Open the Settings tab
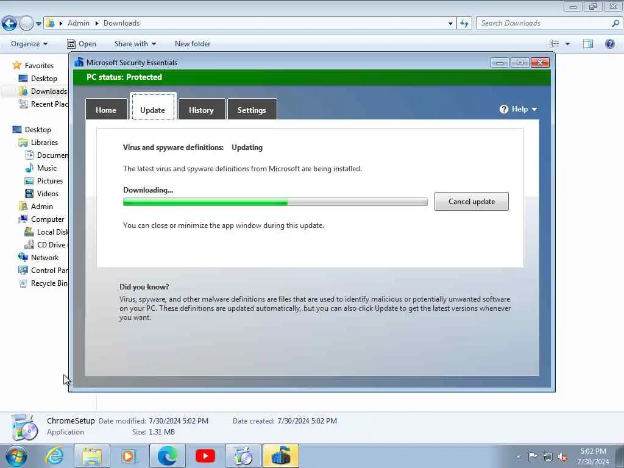This screenshot has width=624, height=468. [252, 110]
